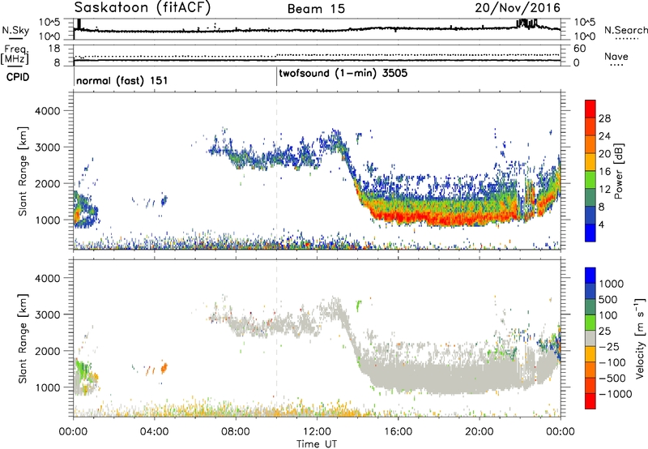This screenshot has width=648, height=449.
Task: Select the bright blue top Velocity colorbar segment
Action: coord(590,276)
